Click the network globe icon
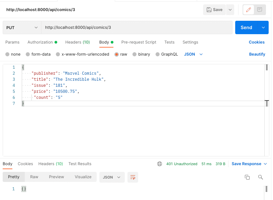 (160, 164)
